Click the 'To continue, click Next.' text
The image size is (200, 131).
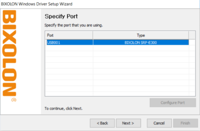pos(63,108)
